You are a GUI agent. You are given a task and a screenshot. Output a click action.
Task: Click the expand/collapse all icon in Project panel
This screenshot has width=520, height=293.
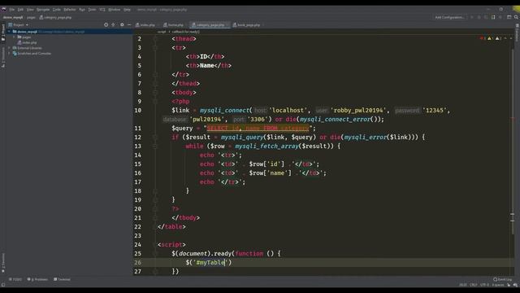[114, 25]
